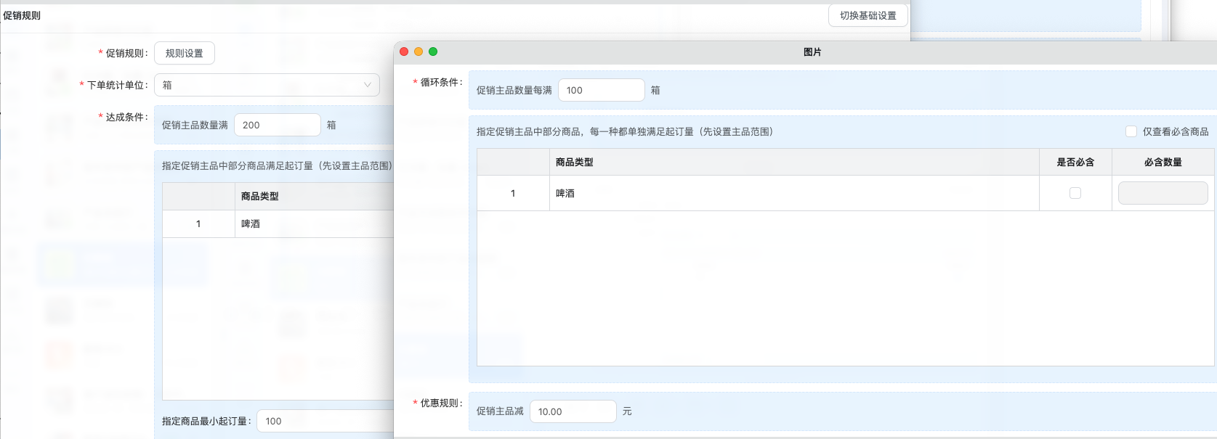Click the 必含数量 input in 啤酒 row
The height and width of the screenshot is (439, 1217).
[x=1163, y=193]
